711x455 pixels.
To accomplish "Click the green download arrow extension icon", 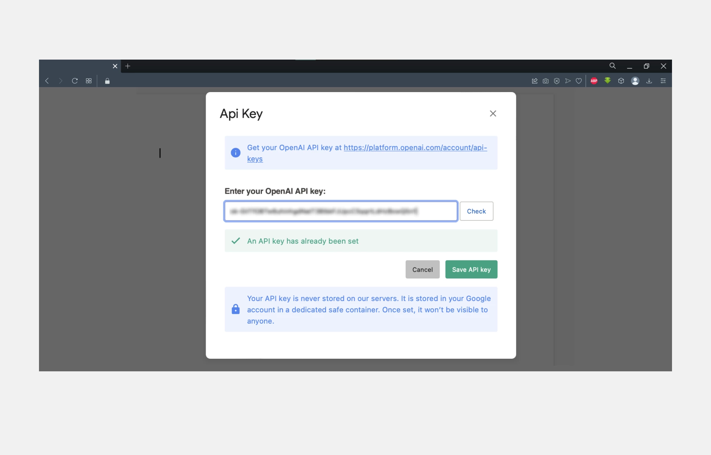I will [x=607, y=81].
